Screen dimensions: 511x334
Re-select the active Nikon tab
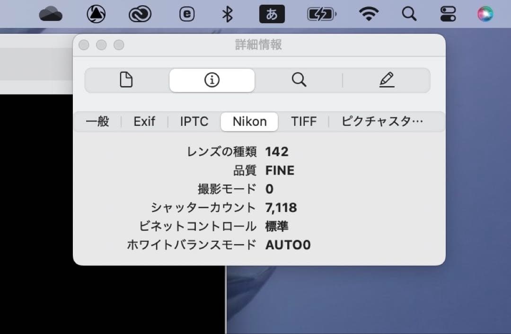tap(249, 122)
